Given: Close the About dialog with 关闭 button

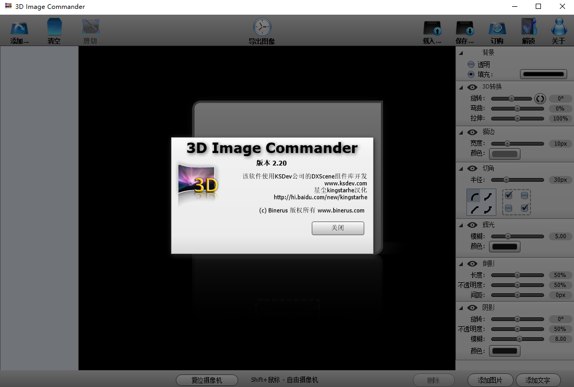Looking at the screenshot, I should tap(338, 228).
